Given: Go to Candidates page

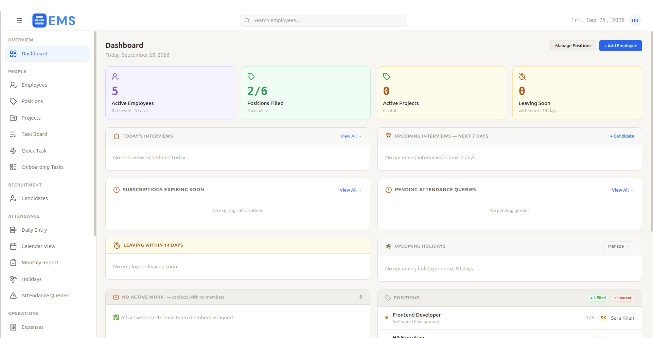Looking at the screenshot, I should 47,198.
